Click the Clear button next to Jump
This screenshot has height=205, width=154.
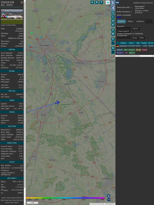(x=141, y=38)
